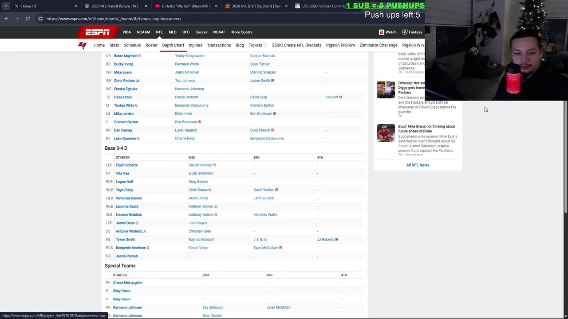Open the Fantasy link with its icon
This screenshot has width=568, height=319.
tap(412, 32)
